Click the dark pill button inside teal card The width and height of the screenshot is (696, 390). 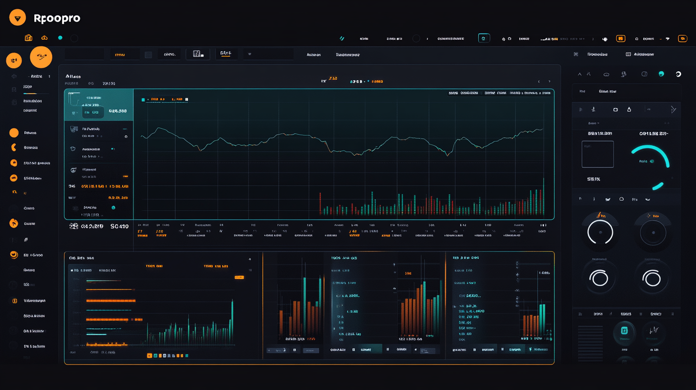(x=93, y=113)
